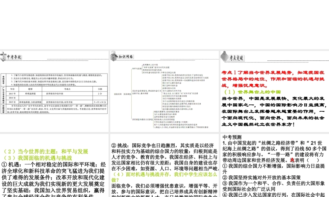This screenshot has width=329, height=197.
Task: Open the knowledge network mind-map slide
Action: click(x=164, y=91)
